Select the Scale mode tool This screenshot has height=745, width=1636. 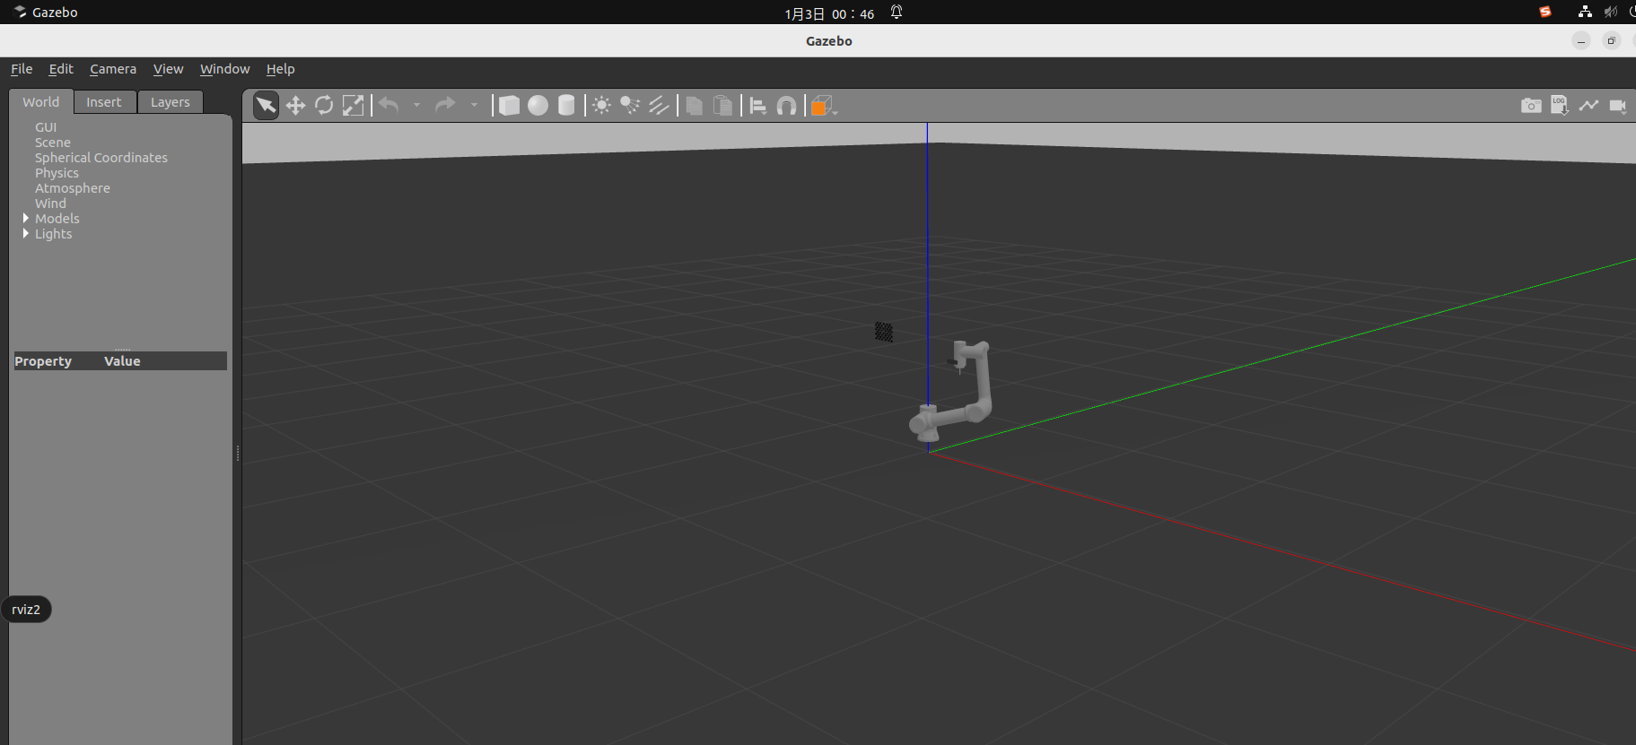click(x=354, y=106)
